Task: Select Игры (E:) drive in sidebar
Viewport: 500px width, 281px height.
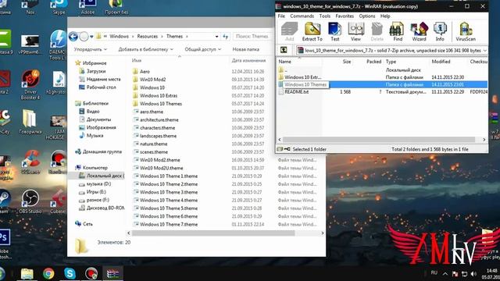Action: [x=96, y=192]
